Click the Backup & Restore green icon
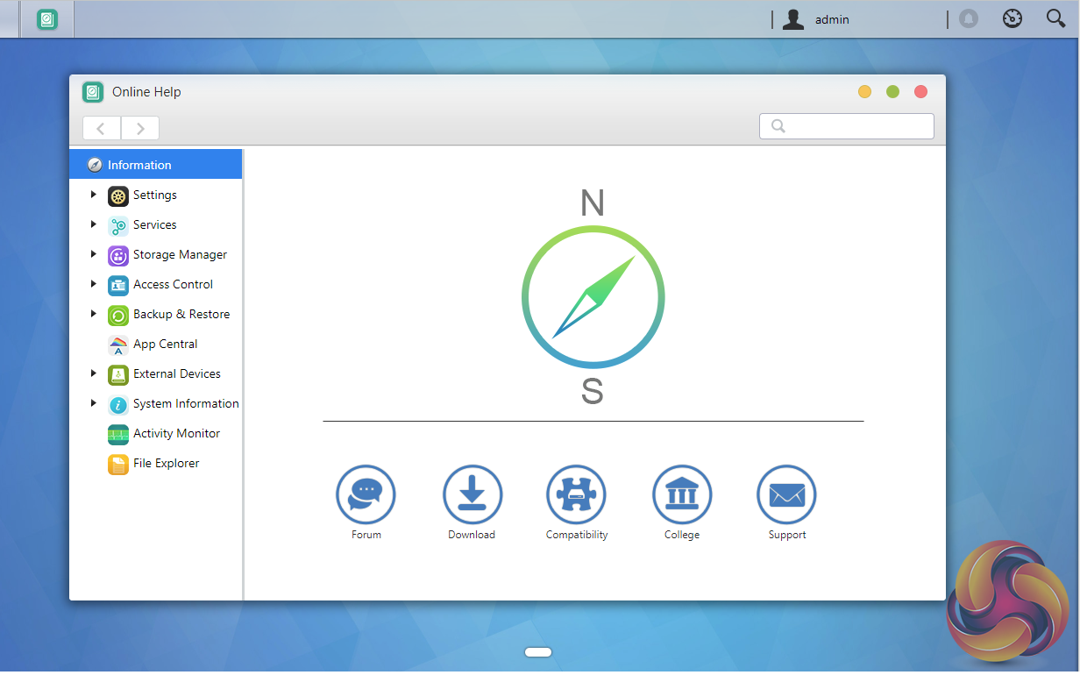The height and width of the screenshot is (675, 1080). [x=118, y=316]
